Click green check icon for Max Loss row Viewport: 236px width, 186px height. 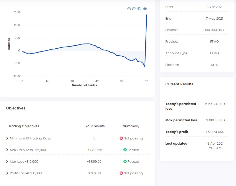click(x=125, y=162)
